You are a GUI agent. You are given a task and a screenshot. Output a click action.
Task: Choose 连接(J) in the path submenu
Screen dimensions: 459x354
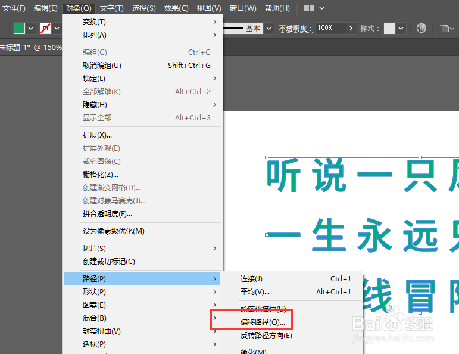(293, 279)
